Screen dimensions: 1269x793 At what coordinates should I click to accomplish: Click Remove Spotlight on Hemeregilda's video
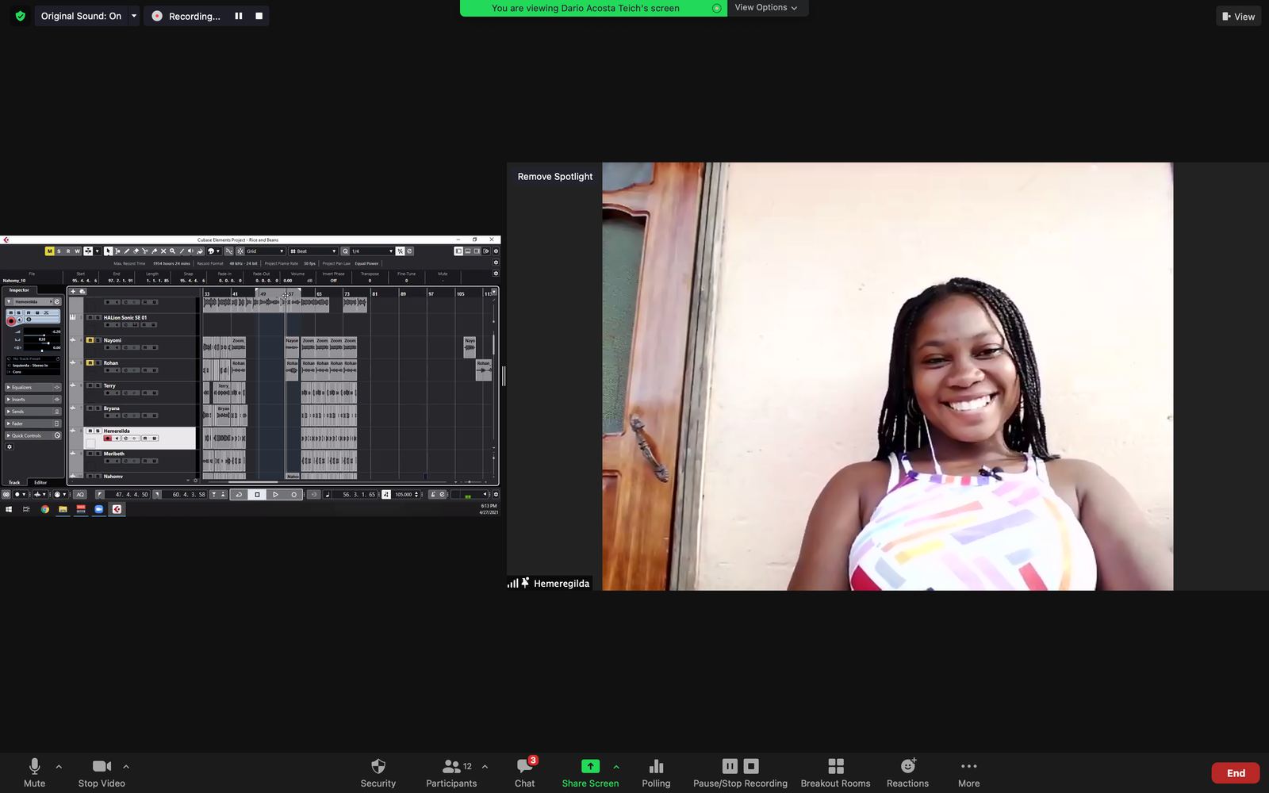(554, 177)
